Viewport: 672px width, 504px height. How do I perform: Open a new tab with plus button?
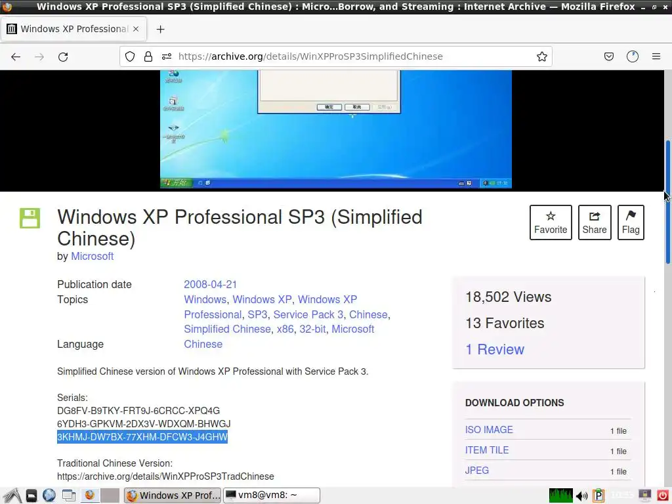tap(160, 29)
